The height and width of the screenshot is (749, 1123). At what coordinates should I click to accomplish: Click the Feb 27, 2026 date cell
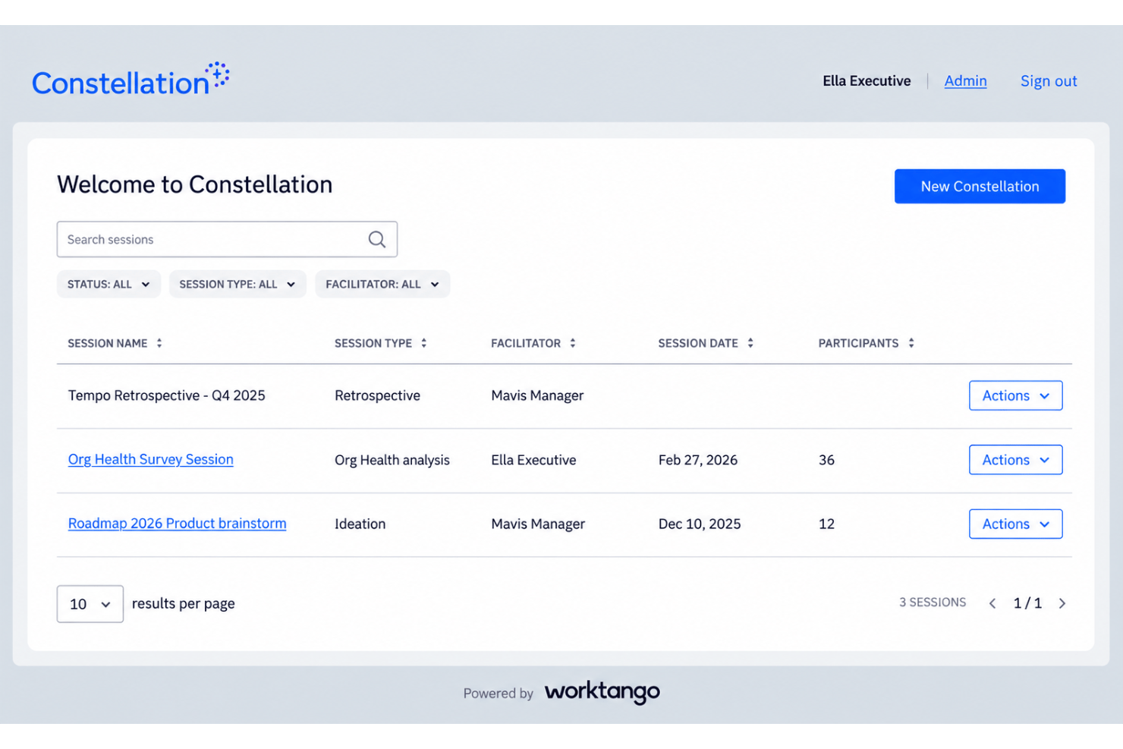click(x=698, y=460)
